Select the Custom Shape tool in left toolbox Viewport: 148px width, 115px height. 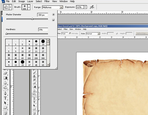[5, 108]
